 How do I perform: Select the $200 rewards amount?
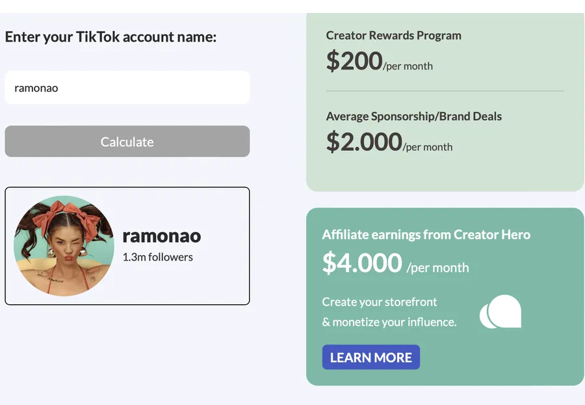pyautogui.click(x=354, y=61)
